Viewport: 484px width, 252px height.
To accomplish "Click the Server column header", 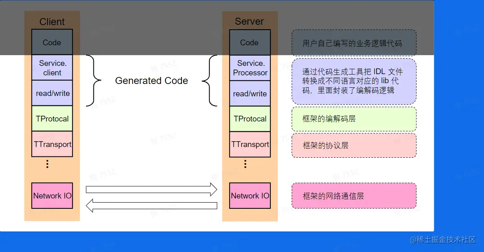I will pos(249,21).
